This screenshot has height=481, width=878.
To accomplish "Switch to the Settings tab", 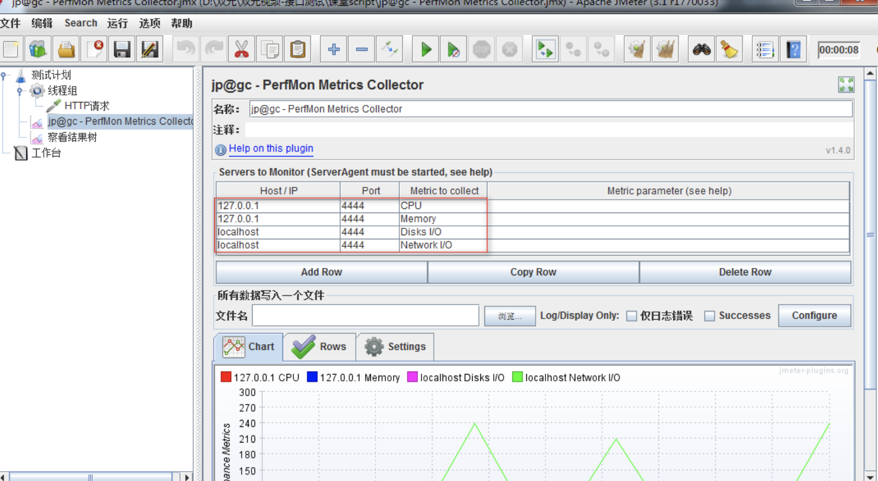I will tap(395, 346).
